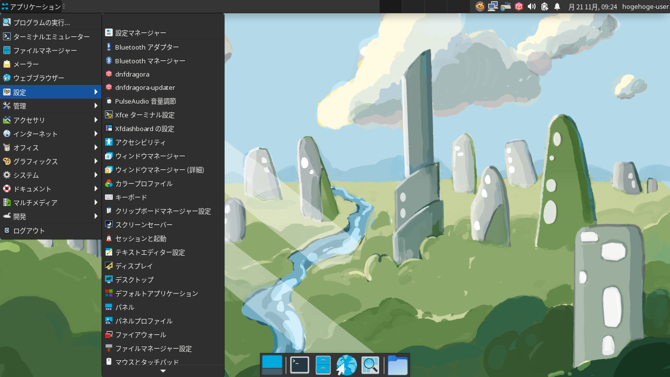Click ログアウト in the menu
The height and width of the screenshot is (377, 670).
pos(51,230)
